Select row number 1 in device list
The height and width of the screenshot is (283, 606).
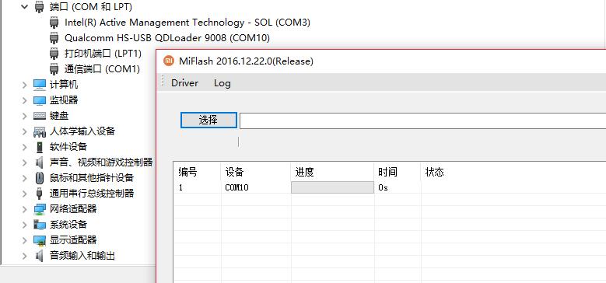197,187
